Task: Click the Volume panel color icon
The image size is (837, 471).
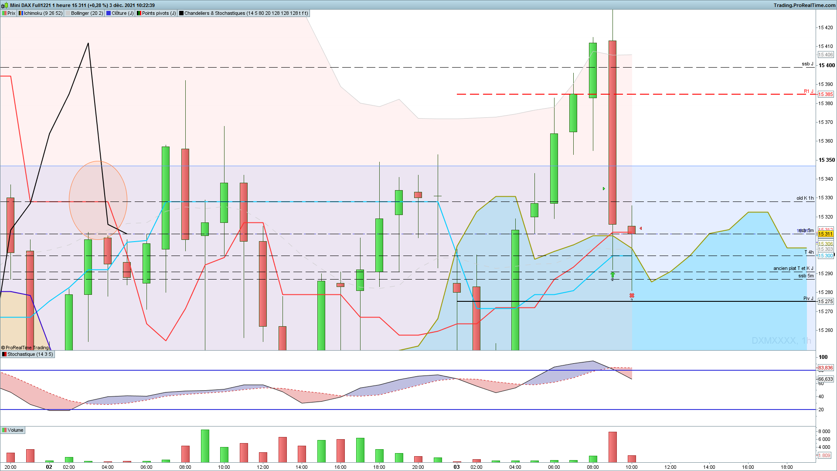Action: [x=4, y=430]
